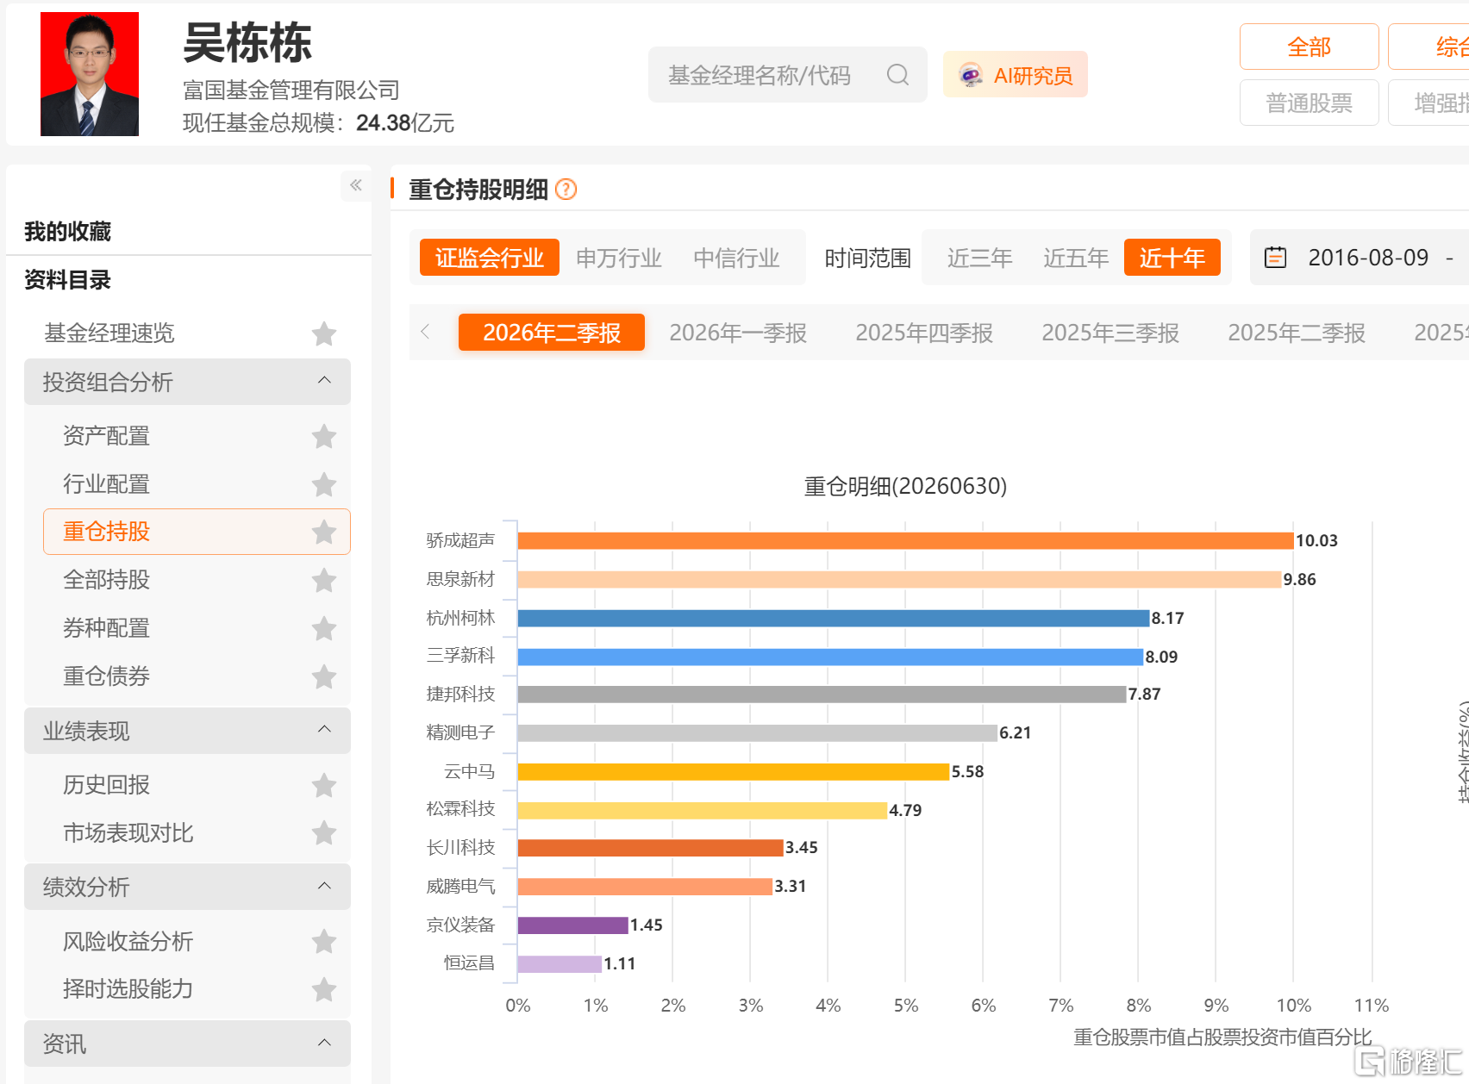Click the 恒运昌 chart label
Image resolution: width=1469 pixels, height=1084 pixels.
(469, 963)
